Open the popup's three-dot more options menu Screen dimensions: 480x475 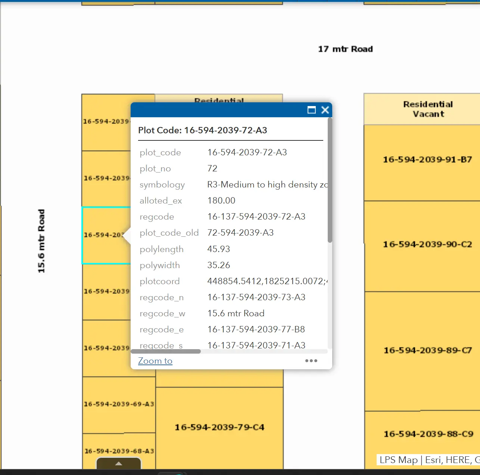[x=311, y=361]
